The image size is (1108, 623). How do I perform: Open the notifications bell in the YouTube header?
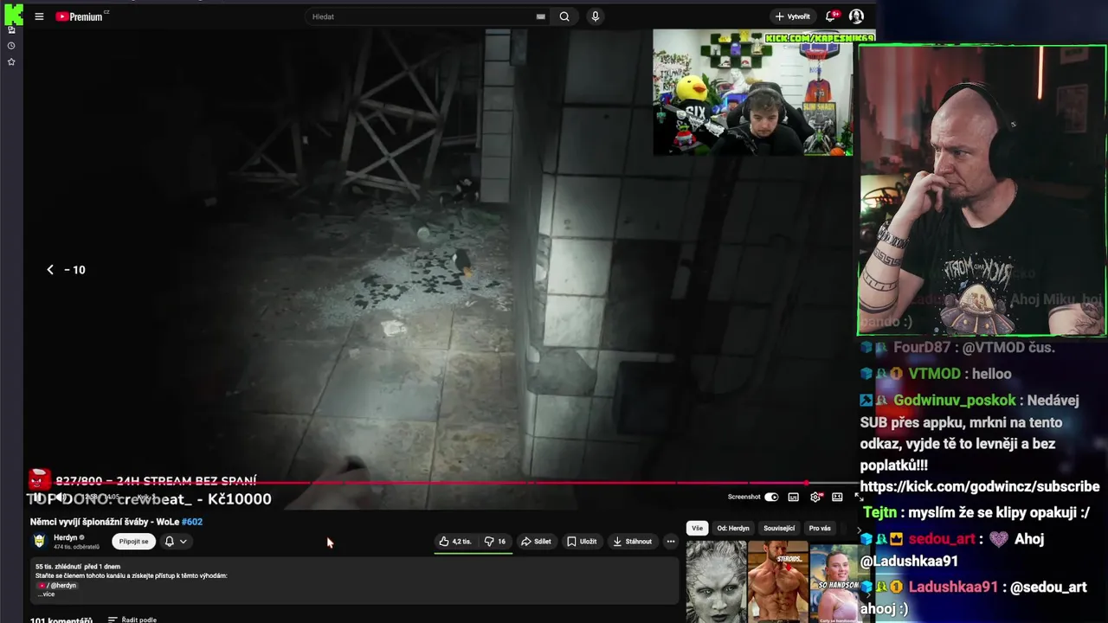click(831, 16)
